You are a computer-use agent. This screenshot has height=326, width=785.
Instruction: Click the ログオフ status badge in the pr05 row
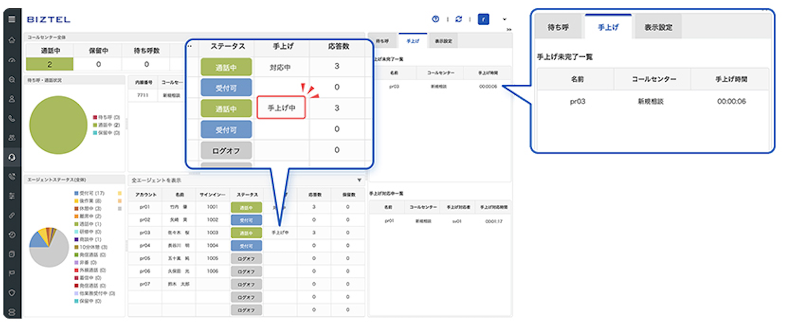[x=246, y=258]
